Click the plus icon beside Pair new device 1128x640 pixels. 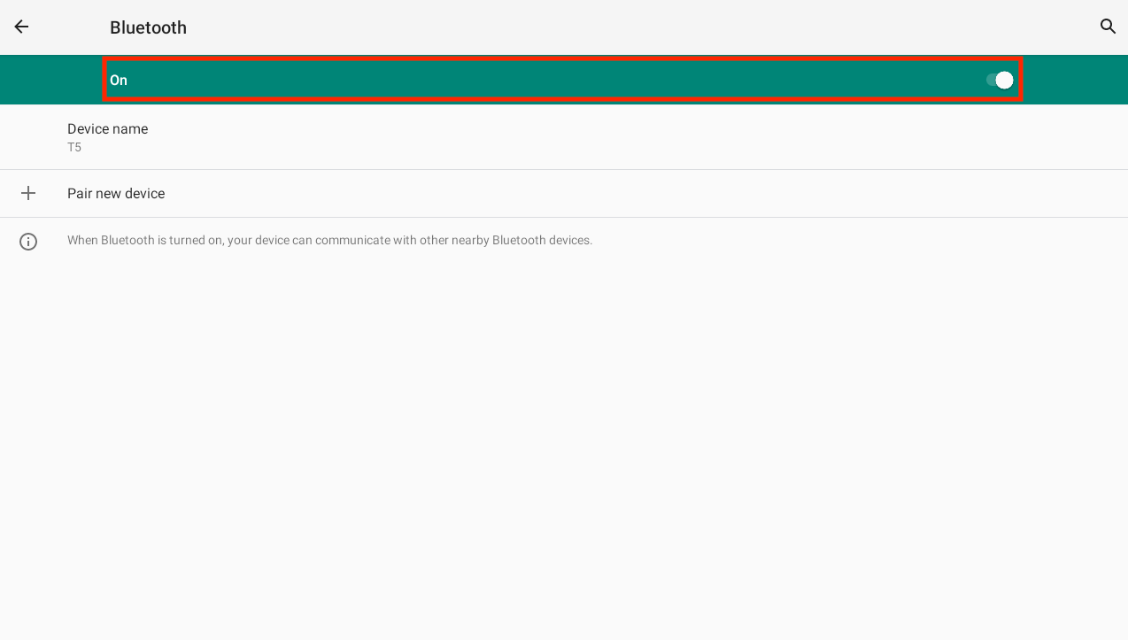(x=28, y=193)
